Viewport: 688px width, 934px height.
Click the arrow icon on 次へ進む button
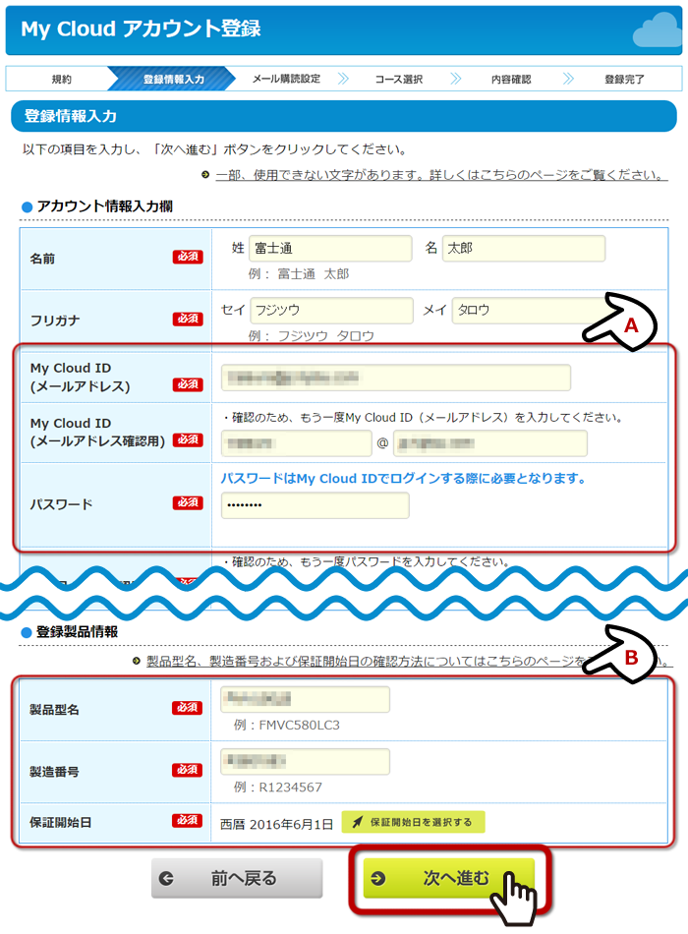click(x=378, y=878)
